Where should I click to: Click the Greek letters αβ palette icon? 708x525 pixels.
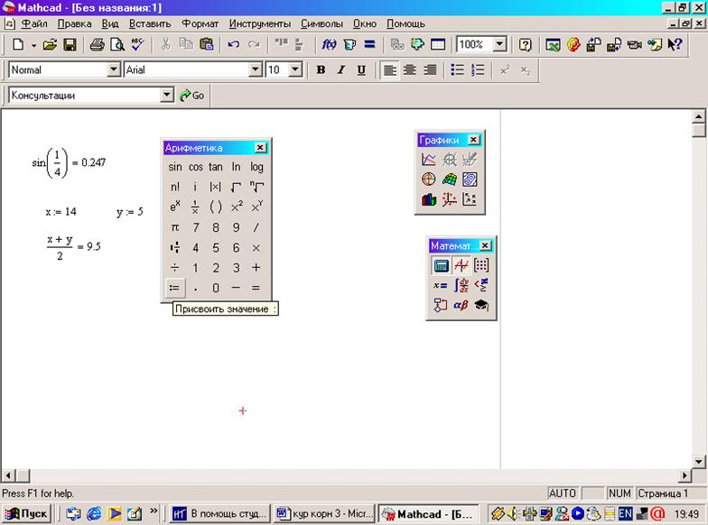click(x=461, y=306)
